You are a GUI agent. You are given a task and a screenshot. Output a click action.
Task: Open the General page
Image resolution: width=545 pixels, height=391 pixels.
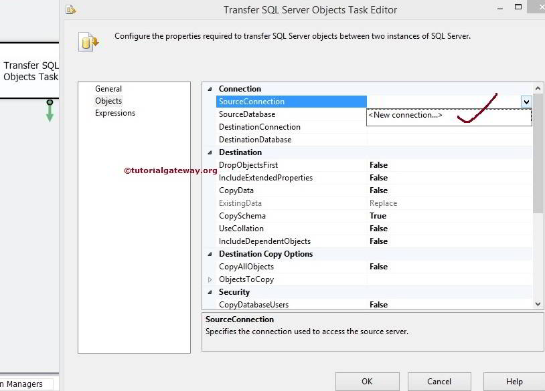coord(108,89)
